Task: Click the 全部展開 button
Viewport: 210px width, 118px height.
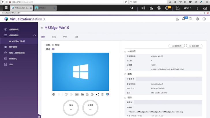Action: tap(177, 46)
